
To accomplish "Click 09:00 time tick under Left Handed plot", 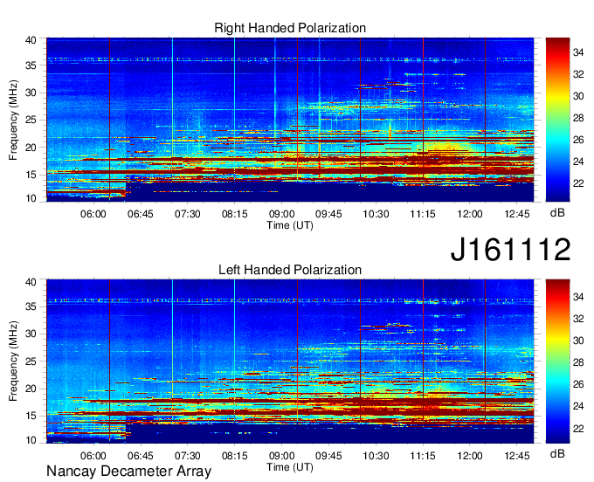I will (282, 456).
